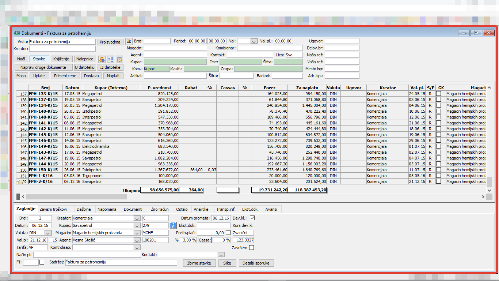Screen dimensions: 499x281
Task: Toggle the Dev.kl. checkbox
Action: (252, 218)
